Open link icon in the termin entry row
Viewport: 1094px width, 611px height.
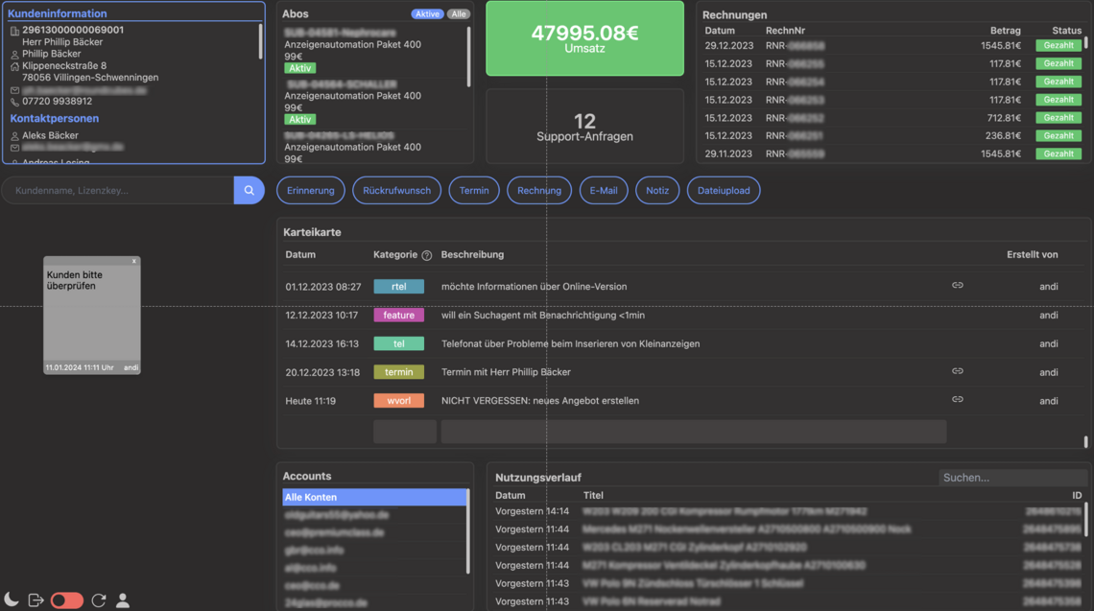point(957,371)
